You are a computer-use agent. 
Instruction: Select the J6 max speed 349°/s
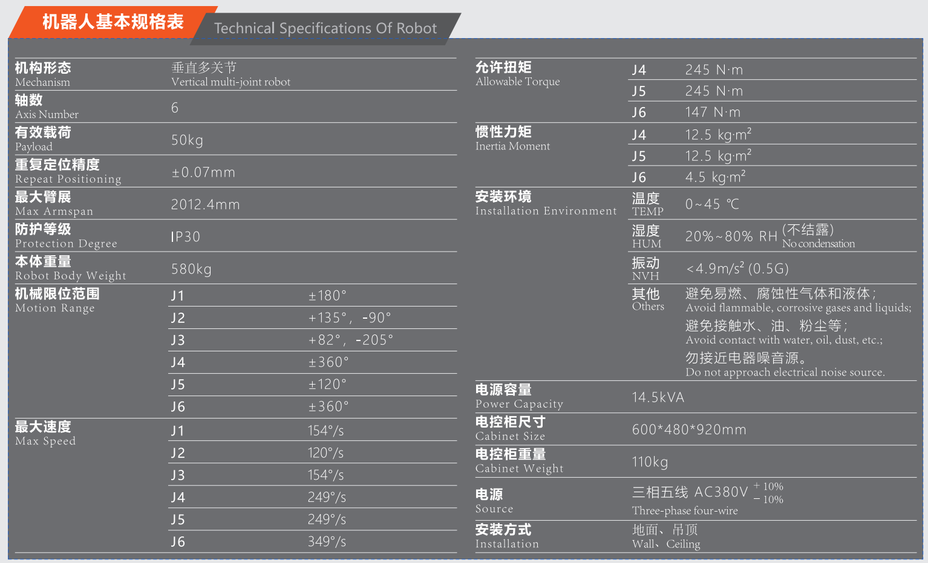[x=327, y=541]
